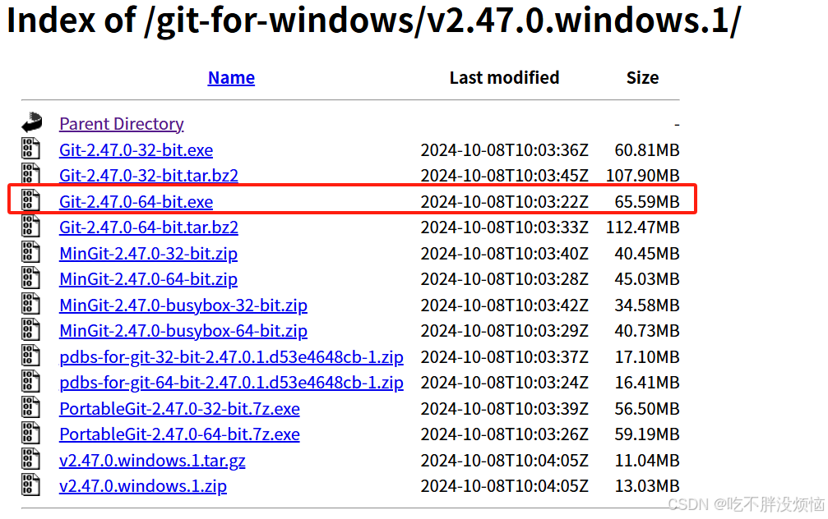
Task: Click the file icon beside MinGit-2.47.0-64-bit.zip
Action: 30,278
